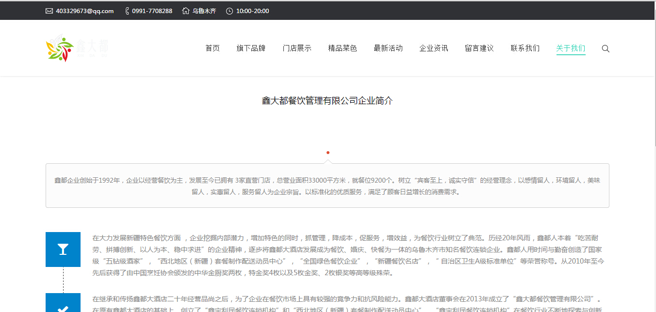Click the blue cocktail glass icon
The width and height of the screenshot is (656, 312).
[x=63, y=250]
